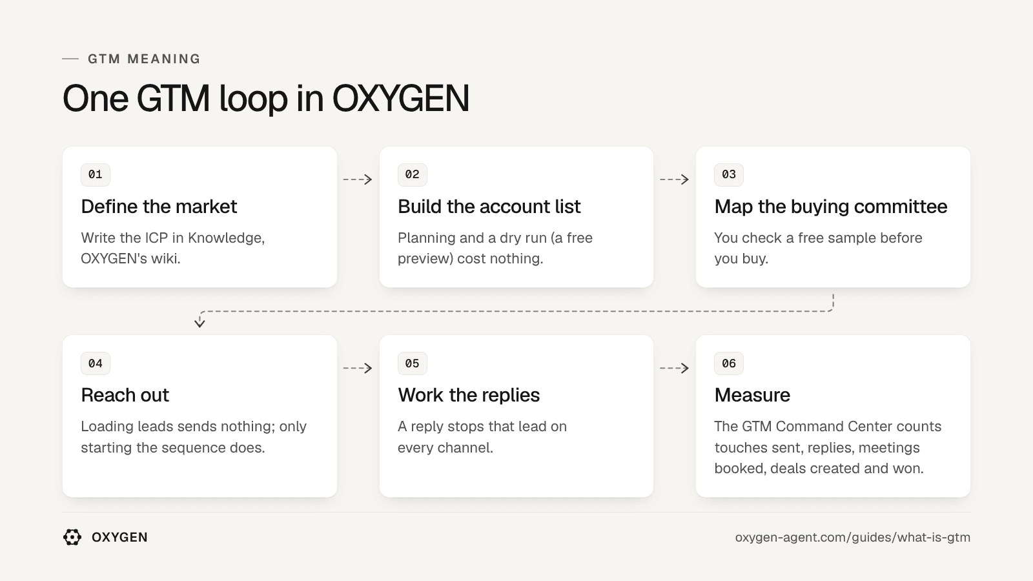
Task: Select step badge 04
Action: [96, 363]
